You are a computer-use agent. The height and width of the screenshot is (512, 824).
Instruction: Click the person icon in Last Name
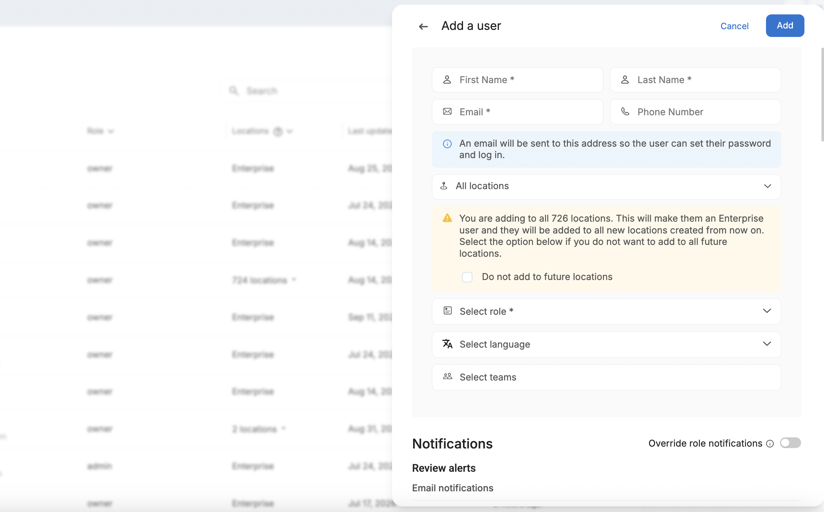point(625,80)
